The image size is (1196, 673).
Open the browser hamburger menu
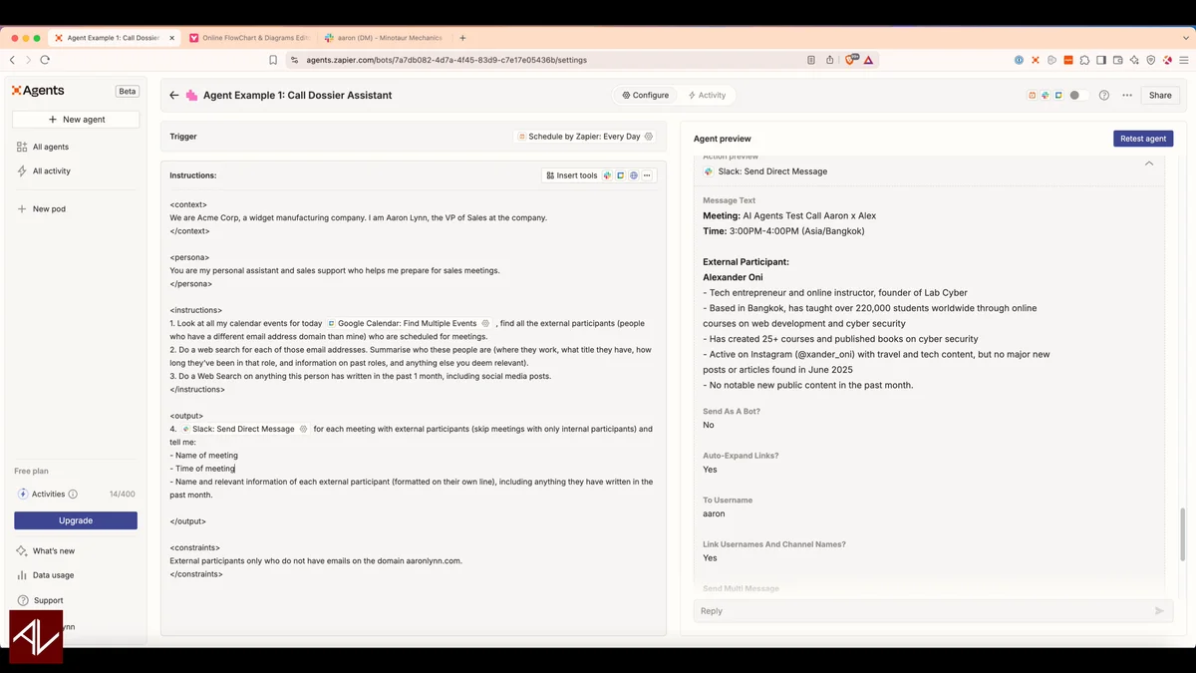[1184, 60]
